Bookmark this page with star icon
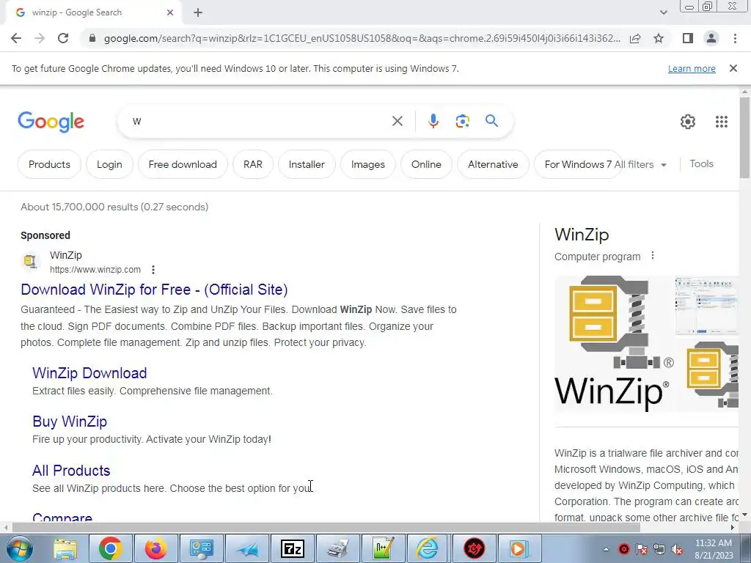This screenshot has height=563, width=751. coord(659,38)
